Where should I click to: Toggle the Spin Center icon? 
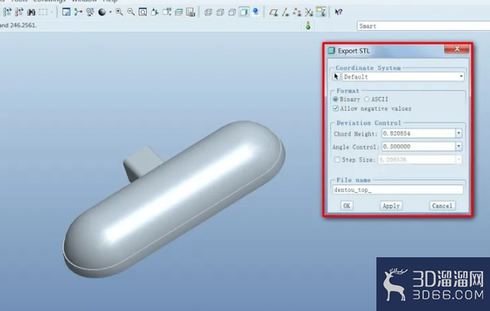[78, 12]
